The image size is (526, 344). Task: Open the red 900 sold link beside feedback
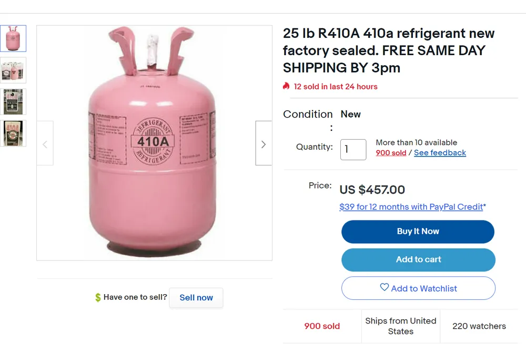tap(391, 153)
